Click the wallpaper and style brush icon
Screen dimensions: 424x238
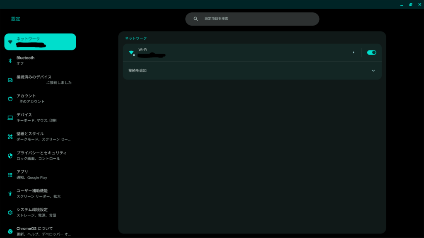click(x=10, y=137)
